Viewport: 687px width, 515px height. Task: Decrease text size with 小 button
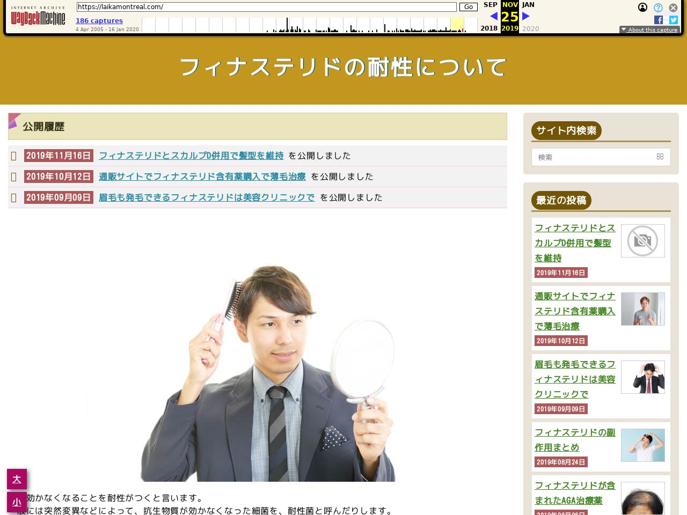(17, 502)
